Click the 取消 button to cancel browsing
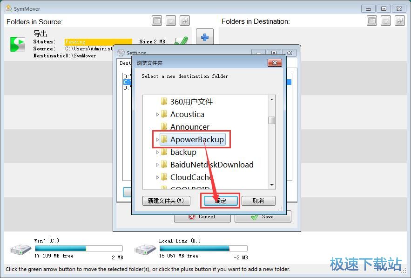The height and width of the screenshot is (278, 411). tap(258, 201)
